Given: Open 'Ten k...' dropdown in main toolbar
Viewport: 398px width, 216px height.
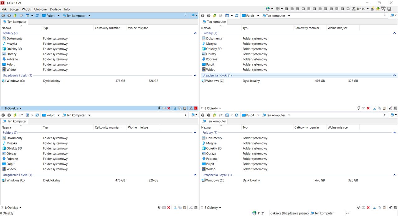Looking at the screenshot, I should 368,9.
